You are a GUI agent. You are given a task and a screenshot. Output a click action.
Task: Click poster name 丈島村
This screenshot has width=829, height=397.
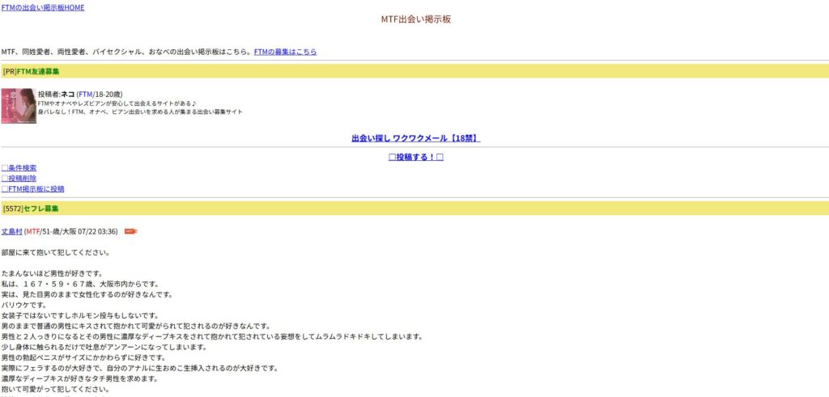click(12, 231)
